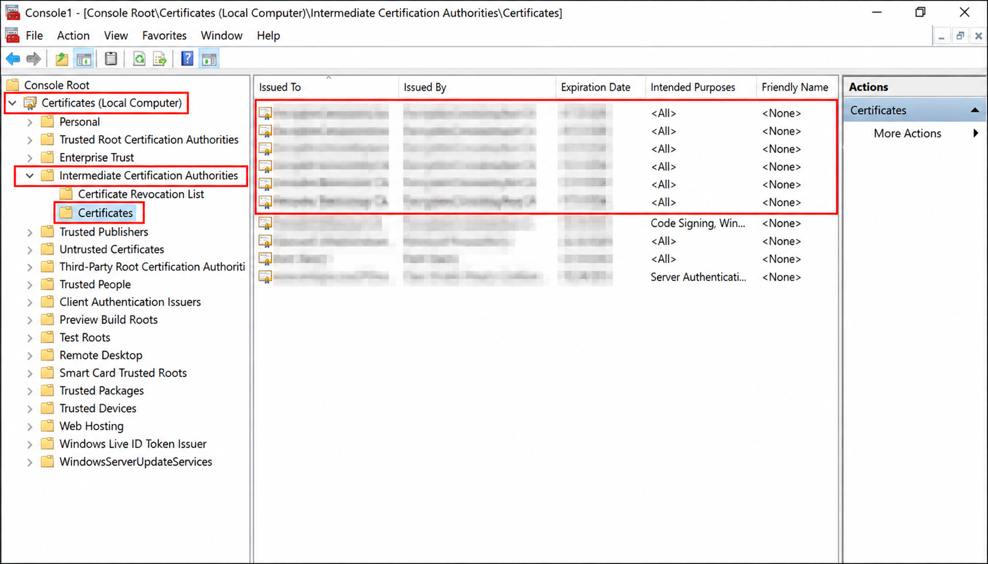Screen dimensions: 988x564
Task: Collapse Certificates (Local Computer) node
Action: (x=12, y=103)
